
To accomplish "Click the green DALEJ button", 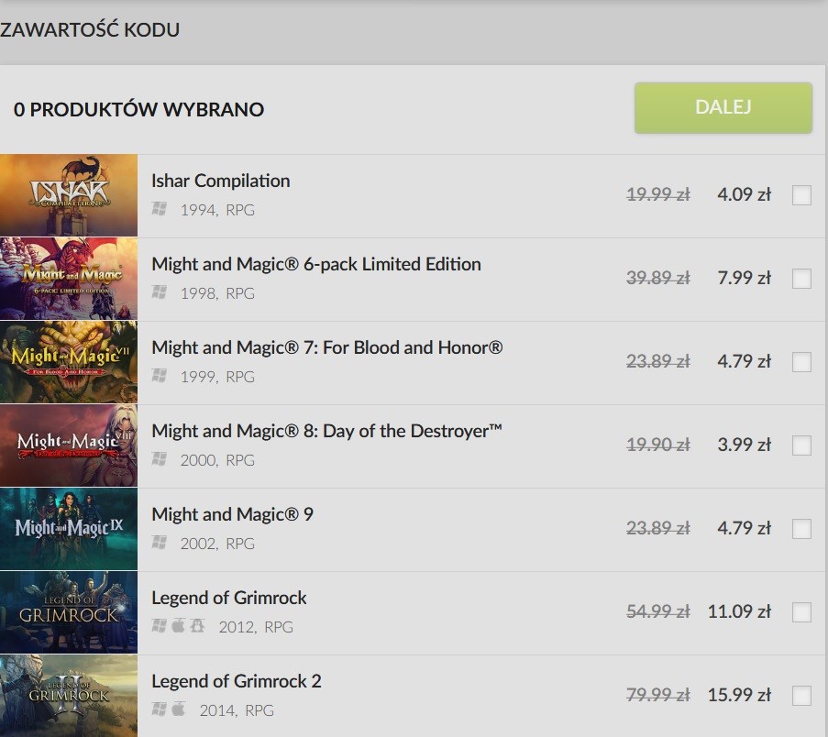I will coord(723,107).
